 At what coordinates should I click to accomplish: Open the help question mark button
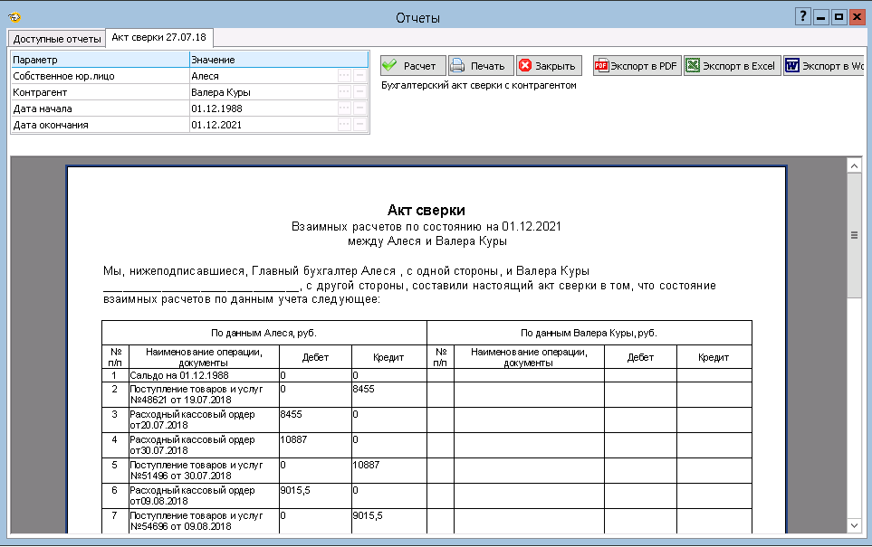pos(802,17)
